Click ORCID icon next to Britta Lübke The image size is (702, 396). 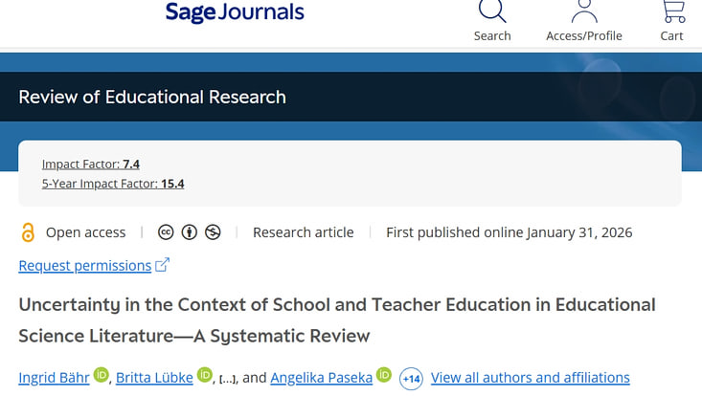tap(205, 375)
